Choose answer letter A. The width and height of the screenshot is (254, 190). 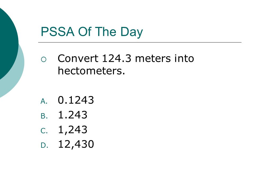tap(44, 101)
